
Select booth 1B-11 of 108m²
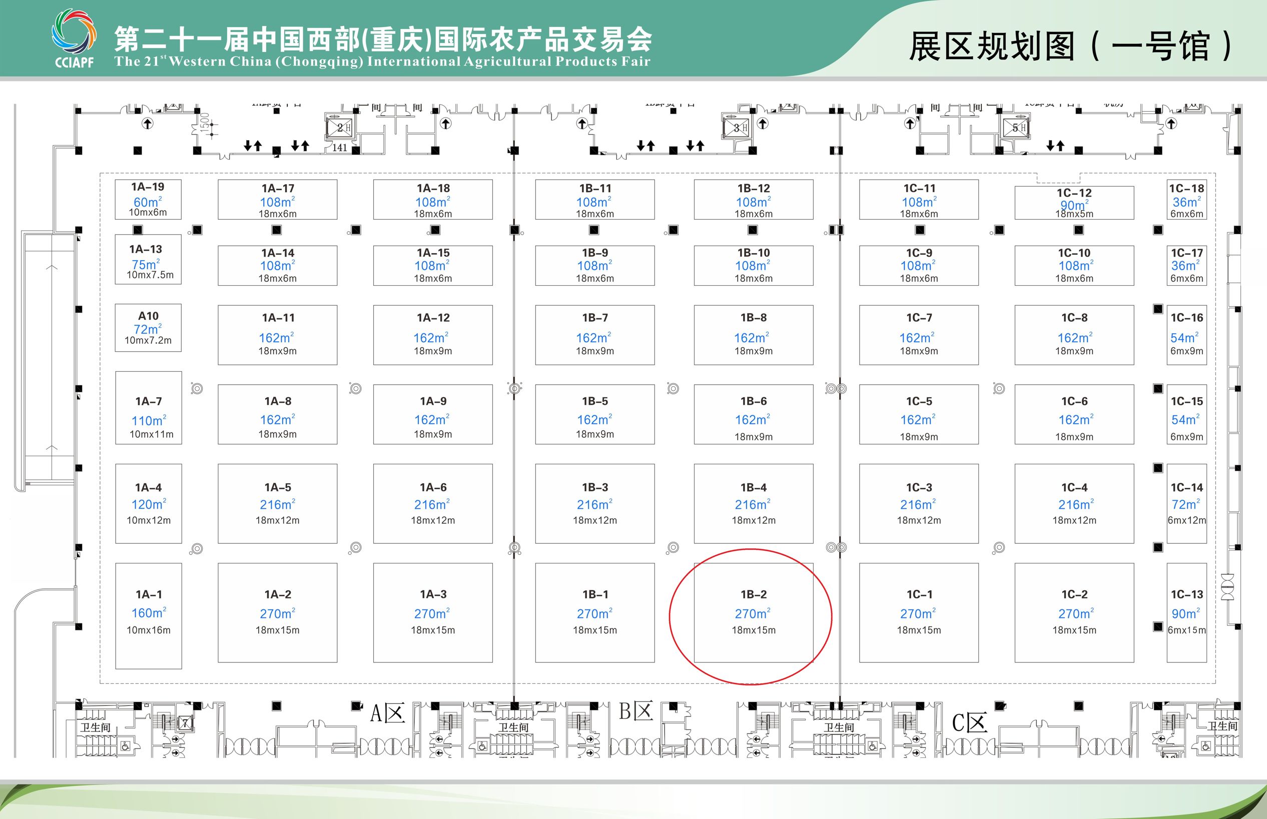coord(594,200)
